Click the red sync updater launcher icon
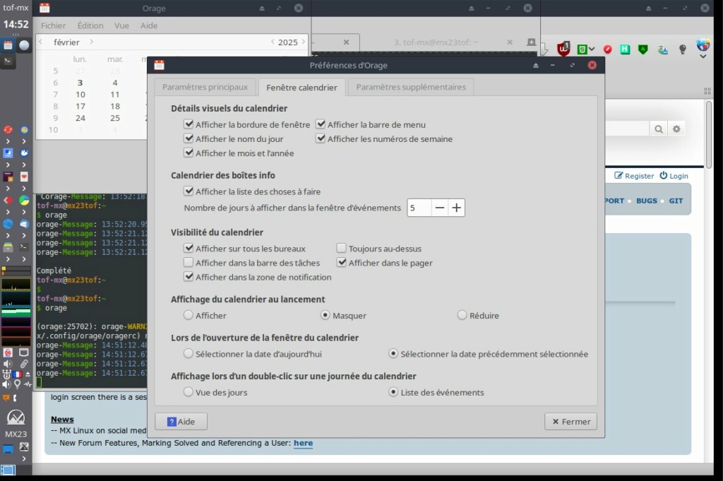 [x=8, y=129]
